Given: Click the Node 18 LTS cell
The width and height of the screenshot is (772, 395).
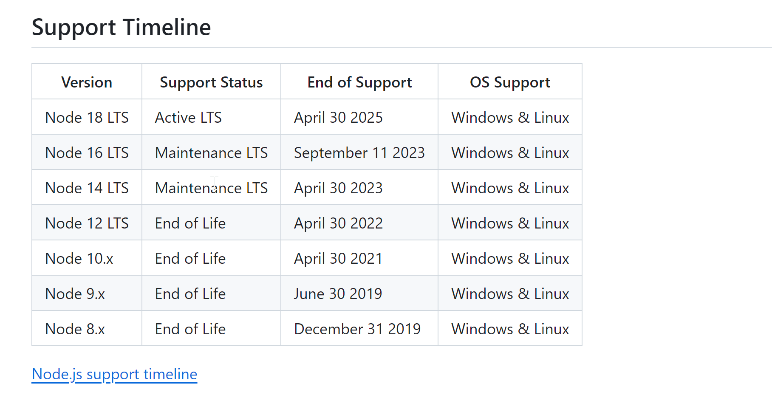Looking at the screenshot, I should coord(87,117).
